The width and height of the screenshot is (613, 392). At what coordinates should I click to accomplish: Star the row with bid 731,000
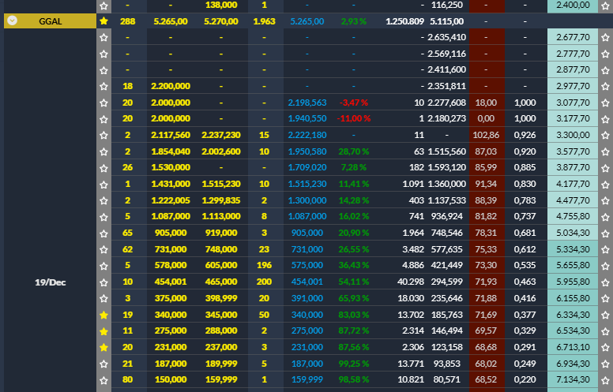point(103,249)
